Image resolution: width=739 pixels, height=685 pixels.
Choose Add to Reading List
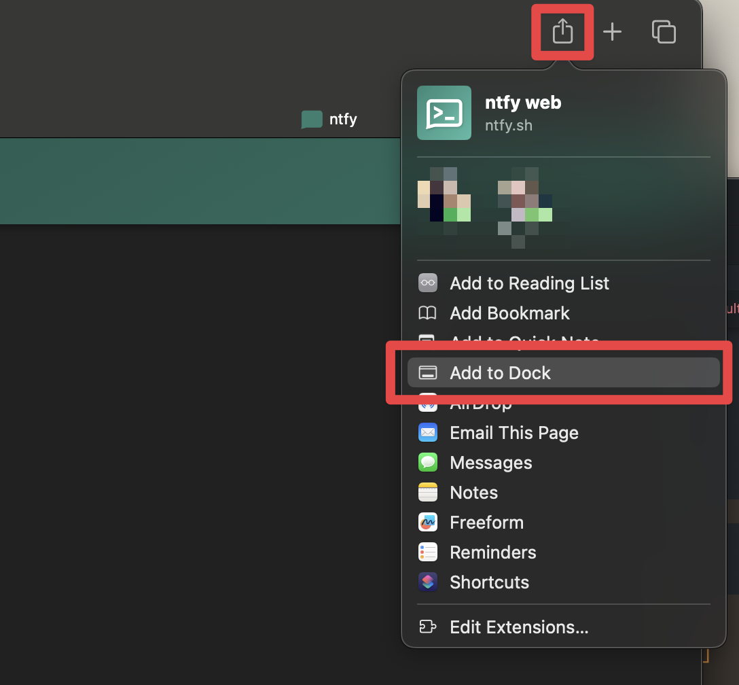(x=528, y=283)
